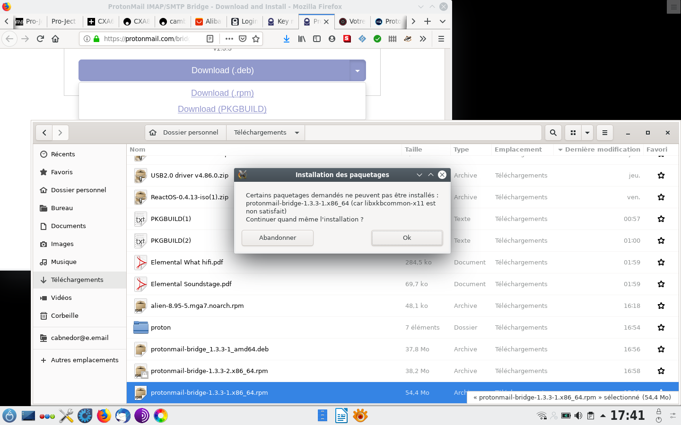
Task: Switch to Aliba tab
Action: tap(209, 21)
